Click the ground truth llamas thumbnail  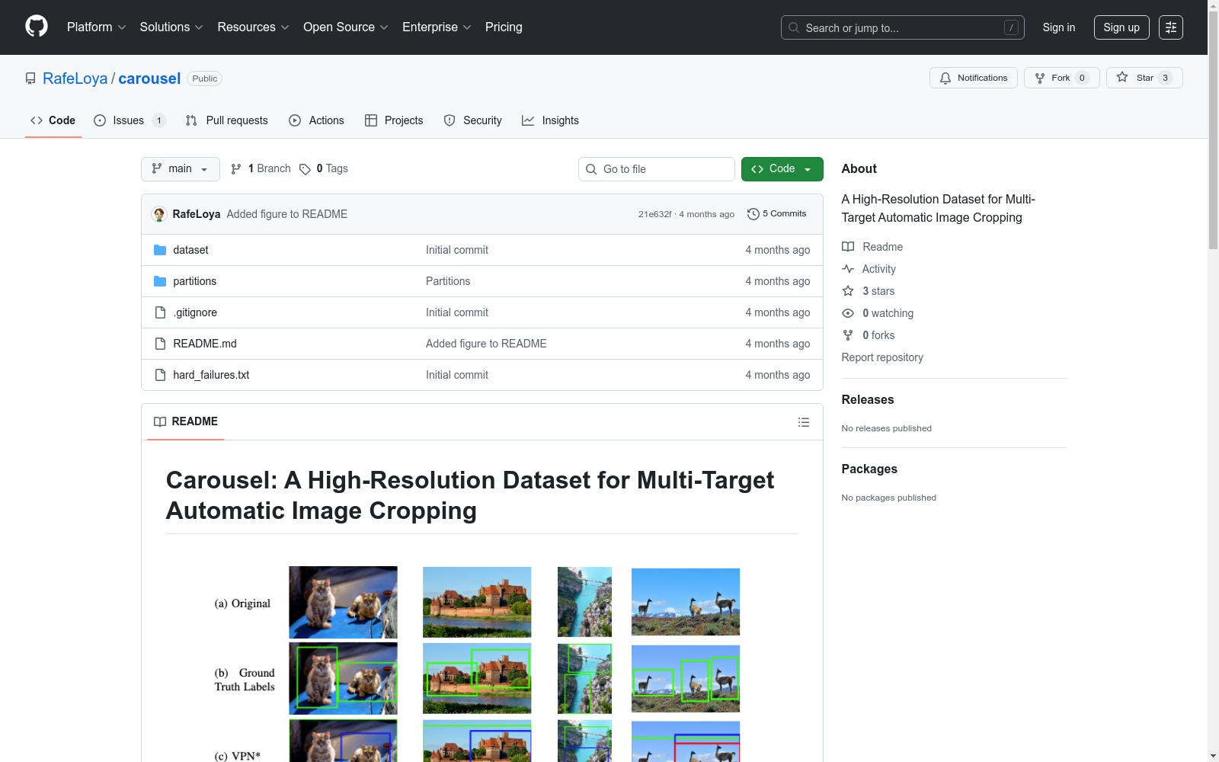tap(686, 678)
